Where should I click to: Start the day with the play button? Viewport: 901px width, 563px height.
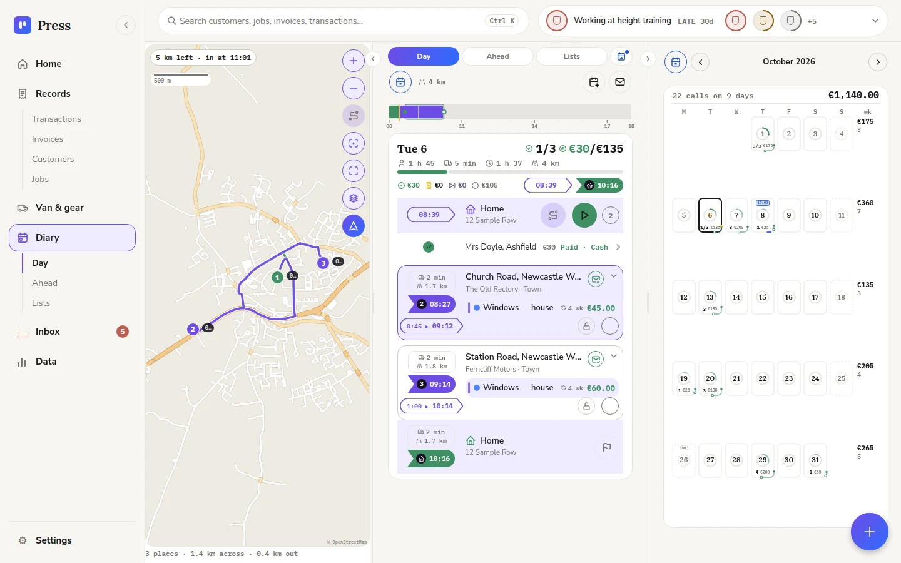pyautogui.click(x=584, y=215)
